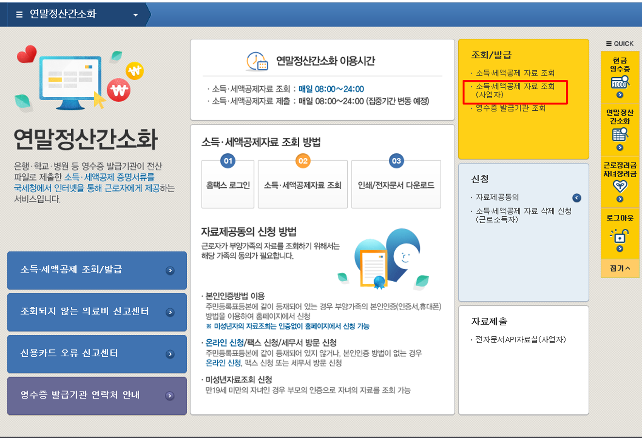Click the 근로장려금 자녀장려금 heart icon

(620, 186)
